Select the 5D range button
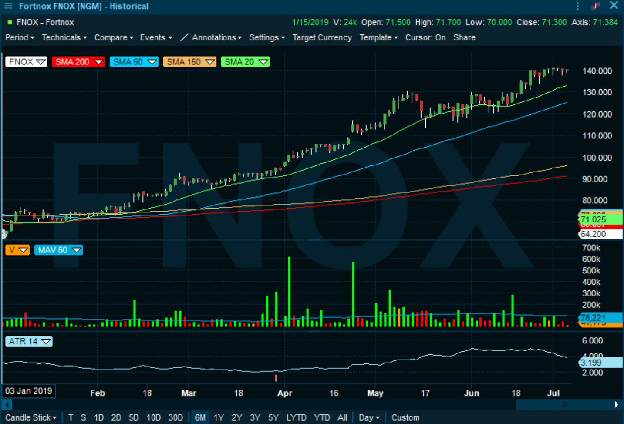The height and width of the screenshot is (424, 624). pos(133,417)
